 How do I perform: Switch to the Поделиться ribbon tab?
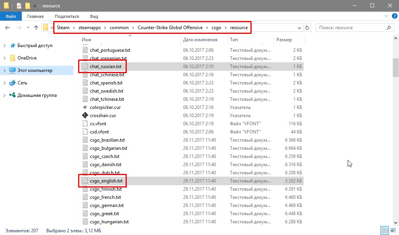(67, 16)
